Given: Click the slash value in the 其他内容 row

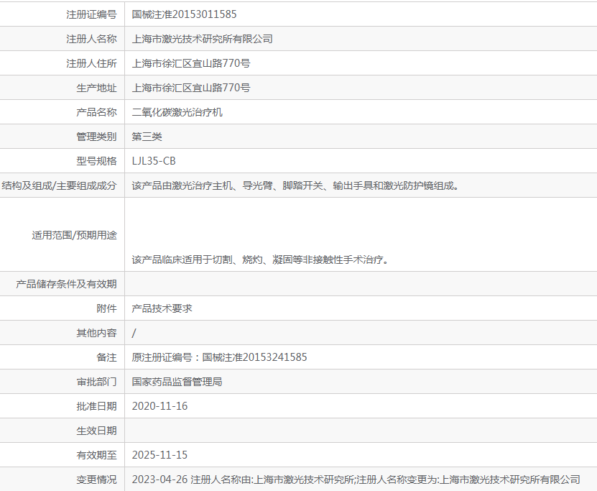Looking at the screenshot, I should tap(134, 333).
